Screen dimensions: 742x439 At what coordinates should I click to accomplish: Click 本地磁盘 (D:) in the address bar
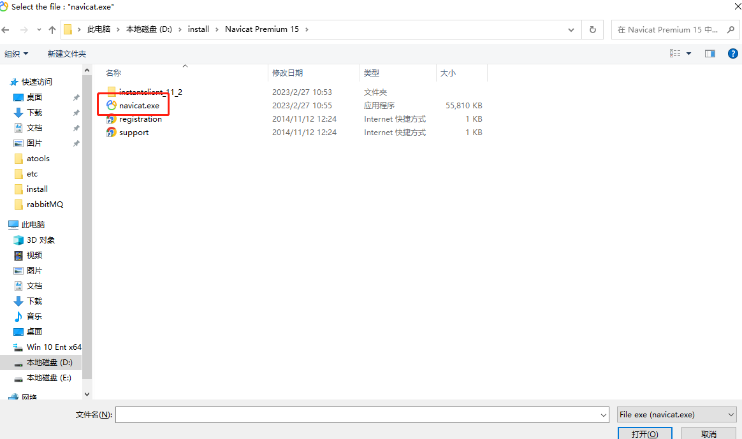tap(149, 29)
